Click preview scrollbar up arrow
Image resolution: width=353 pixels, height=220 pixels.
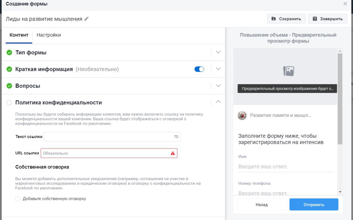point(340,51)
